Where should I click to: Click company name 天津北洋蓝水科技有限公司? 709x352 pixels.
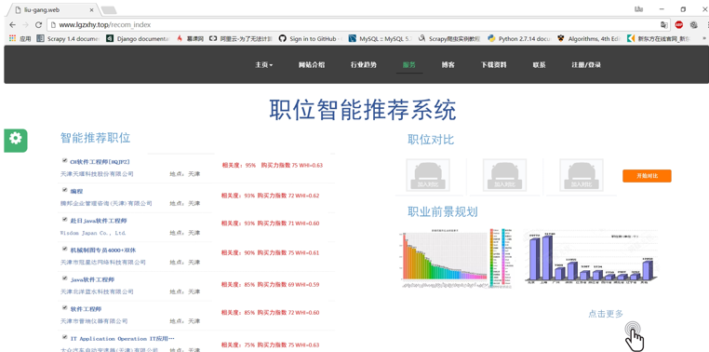[x=97, y=291]
